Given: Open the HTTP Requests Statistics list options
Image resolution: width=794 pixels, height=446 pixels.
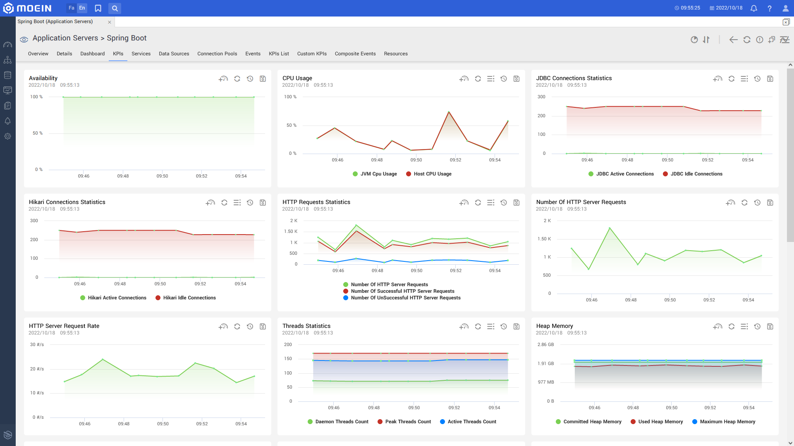Looking at the screenshot, I should 491,202.
